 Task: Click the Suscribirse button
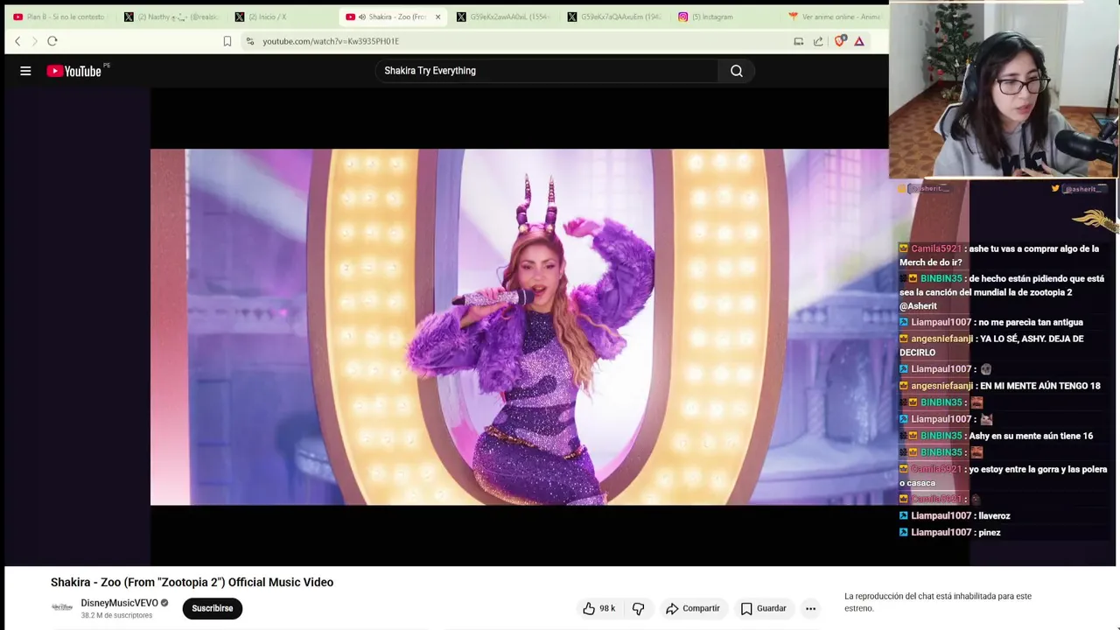pyautogui.click(x=212, y=608)
